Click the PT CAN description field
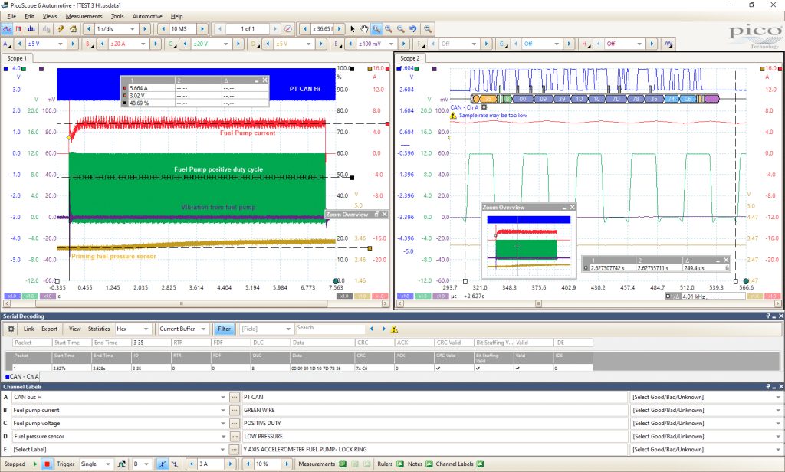The image size is (785, 472). (435, 398)
